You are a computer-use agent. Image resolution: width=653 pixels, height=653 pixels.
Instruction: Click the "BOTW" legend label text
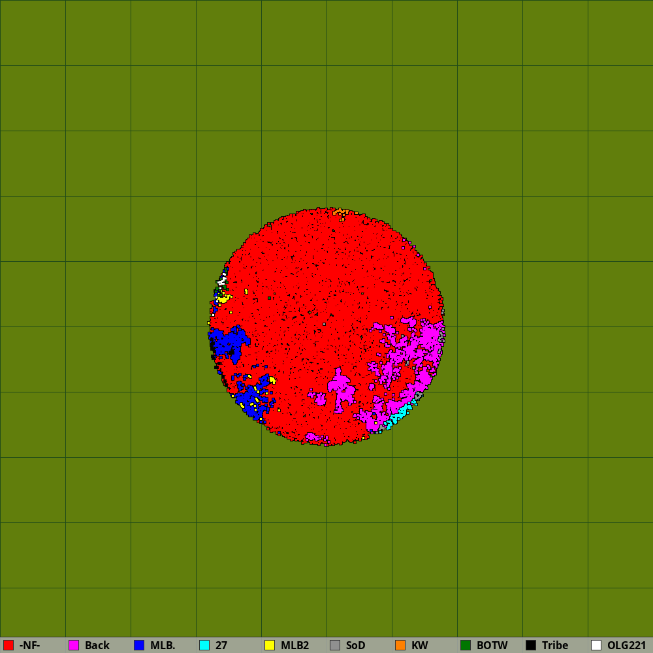pyautogui.click(x=492, y=645)
